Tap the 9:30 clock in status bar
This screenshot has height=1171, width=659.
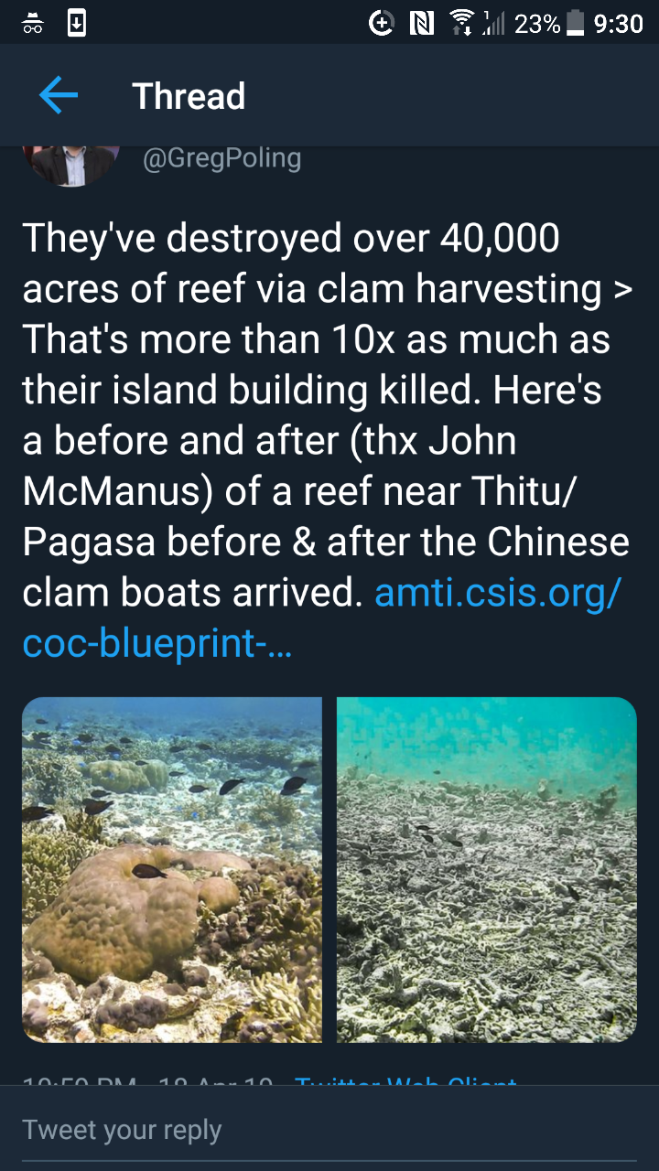[618, 24]
